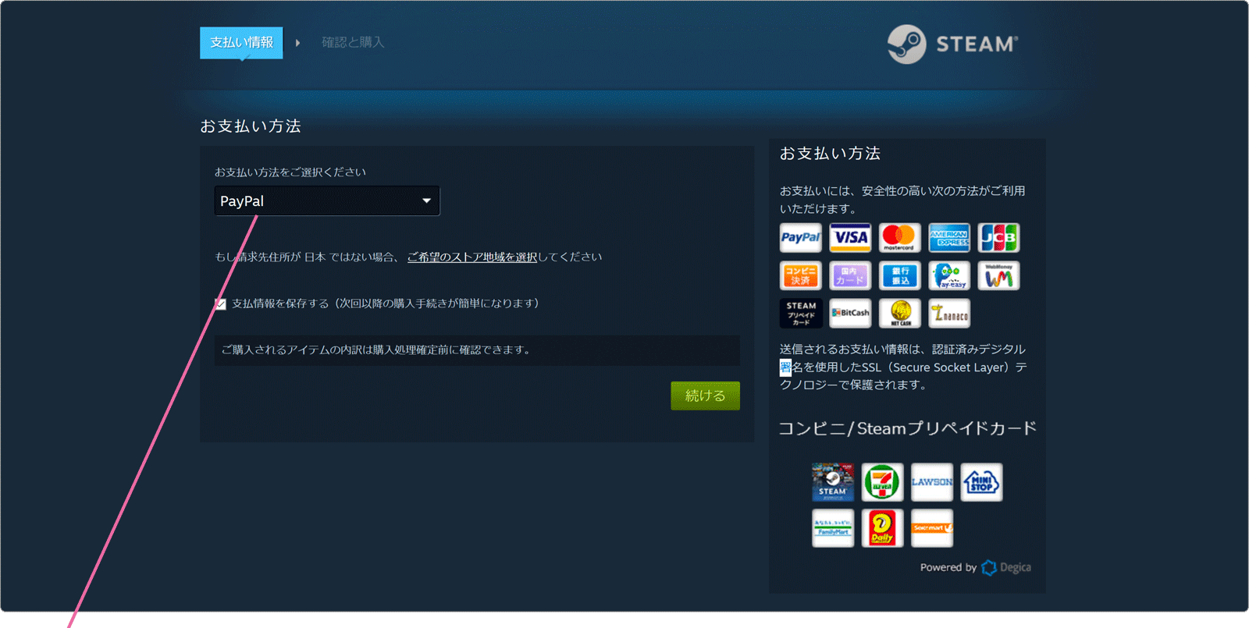
Task: Click the ご購入されるアイテムの内訳 notice text
Action: click(x=377, y=349)
